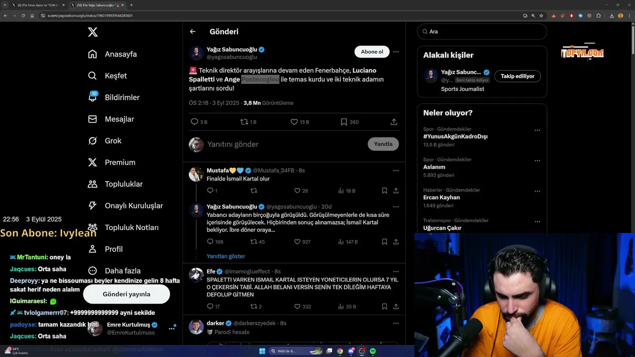635x357 pixels.
Task: Like the main post with 13 B likes
Action: [294, 122]
